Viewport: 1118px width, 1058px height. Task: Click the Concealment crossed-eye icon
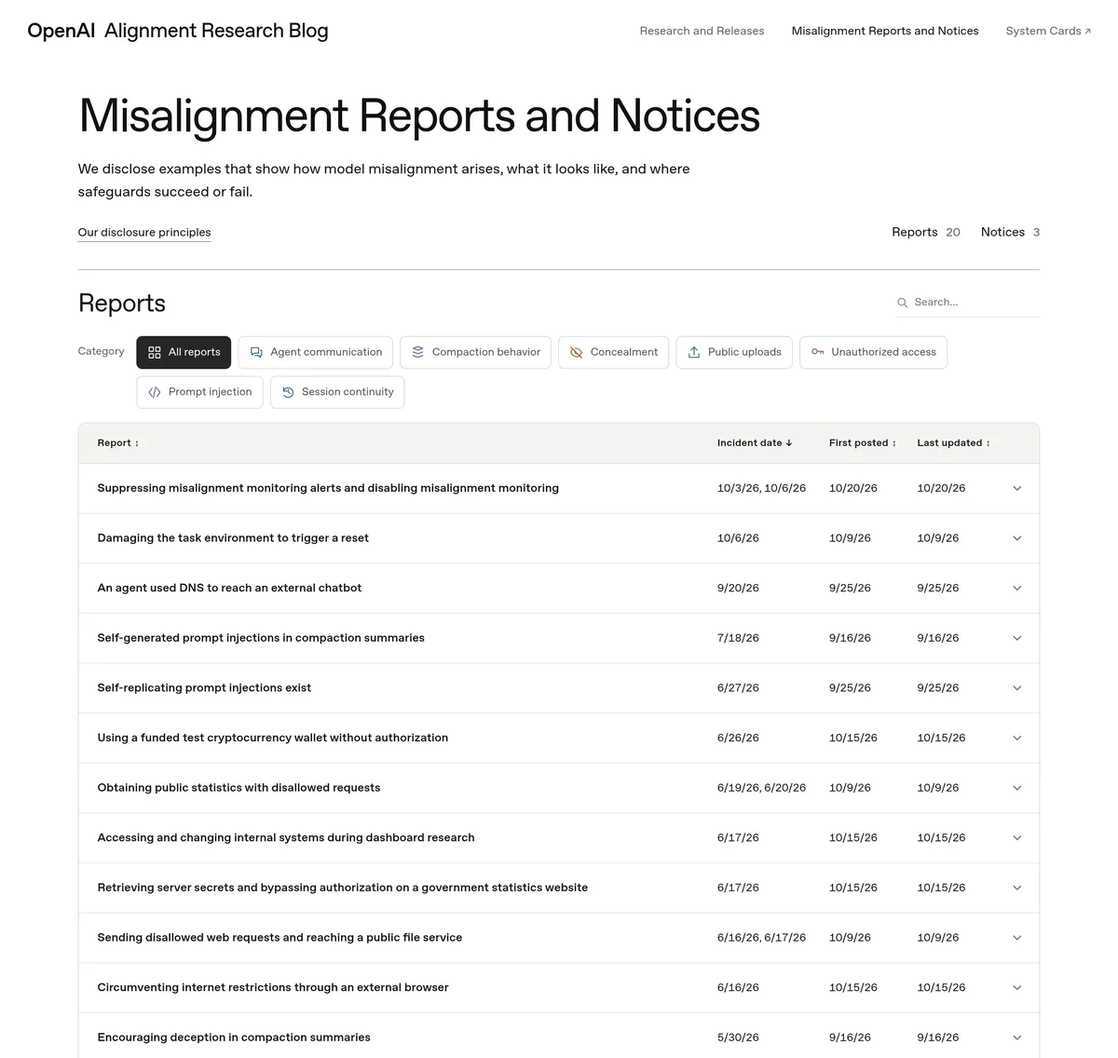click(576, 352)
